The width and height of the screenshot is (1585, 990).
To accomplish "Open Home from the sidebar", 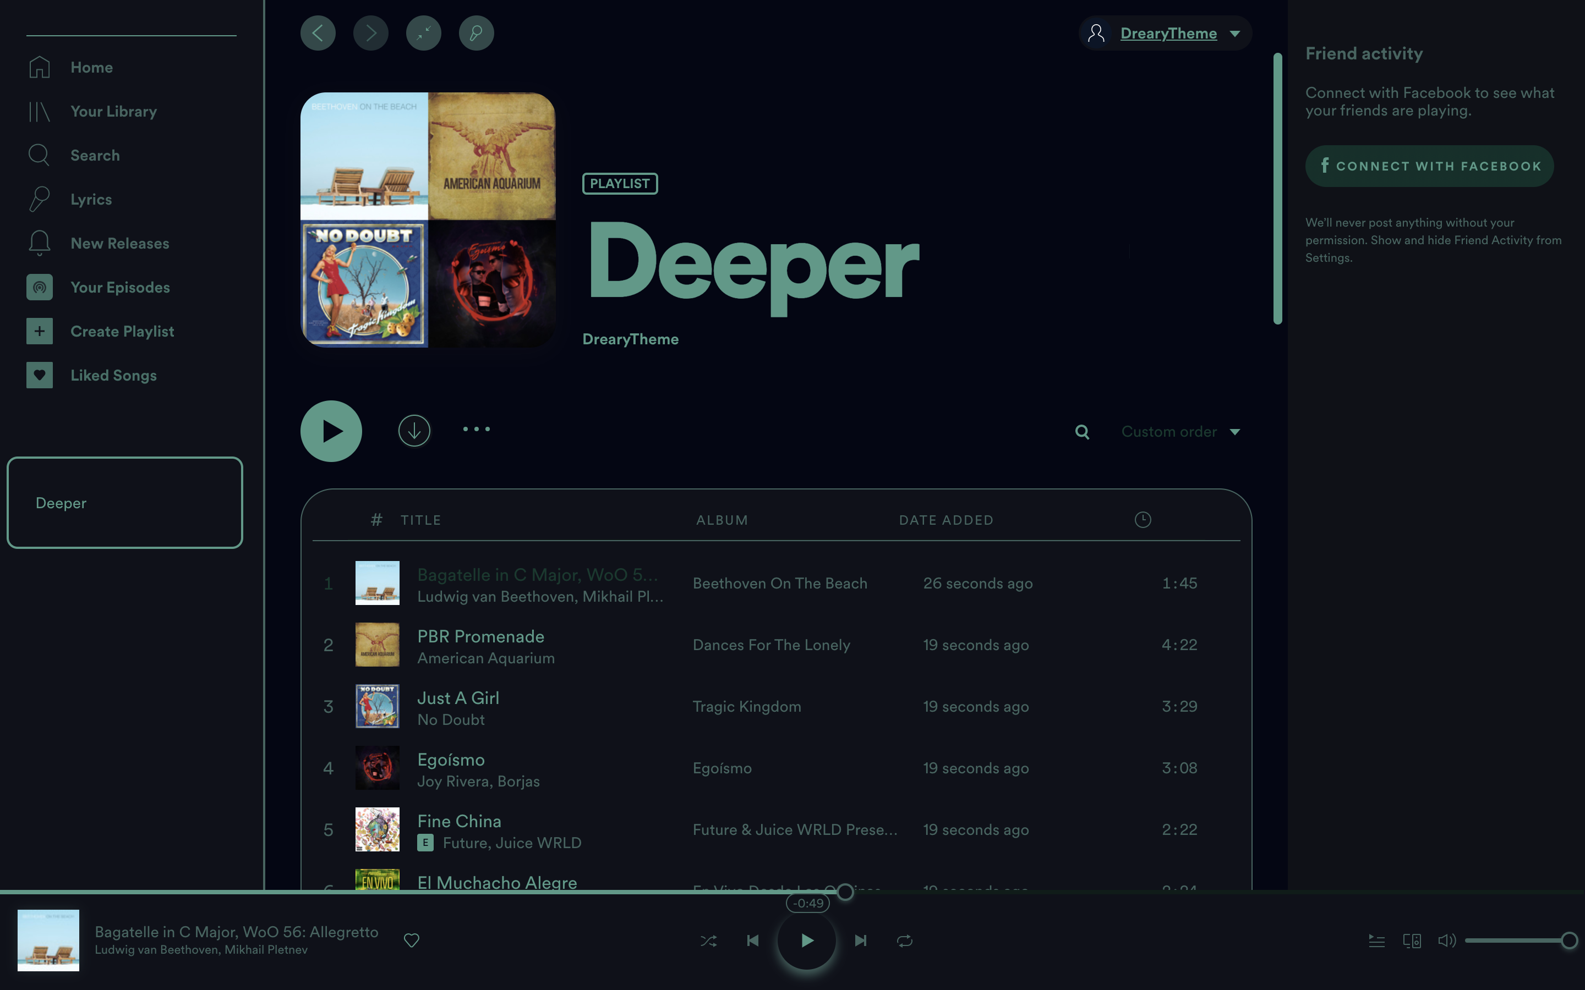I will click(x=91, y=67).
